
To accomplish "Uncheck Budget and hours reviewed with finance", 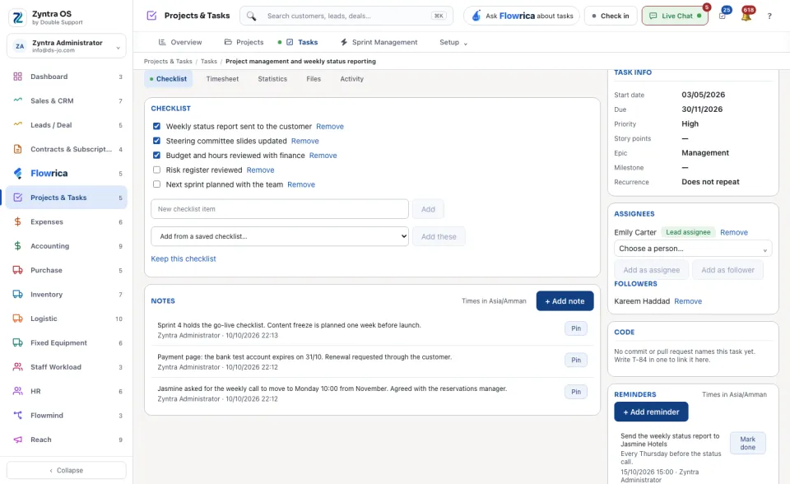I will click(x=156, y=156).
